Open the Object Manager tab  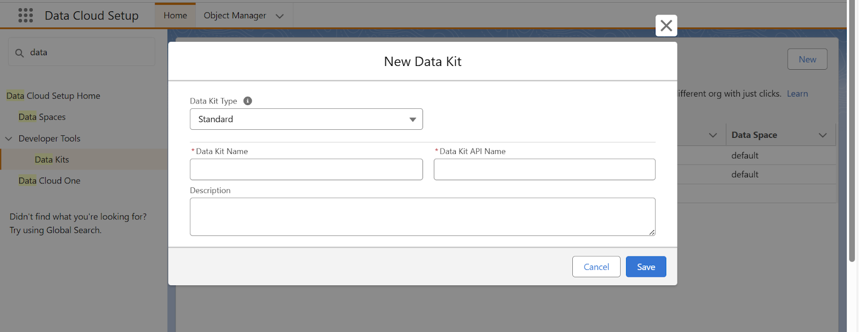pyautogui.click(x=235, y=16)
